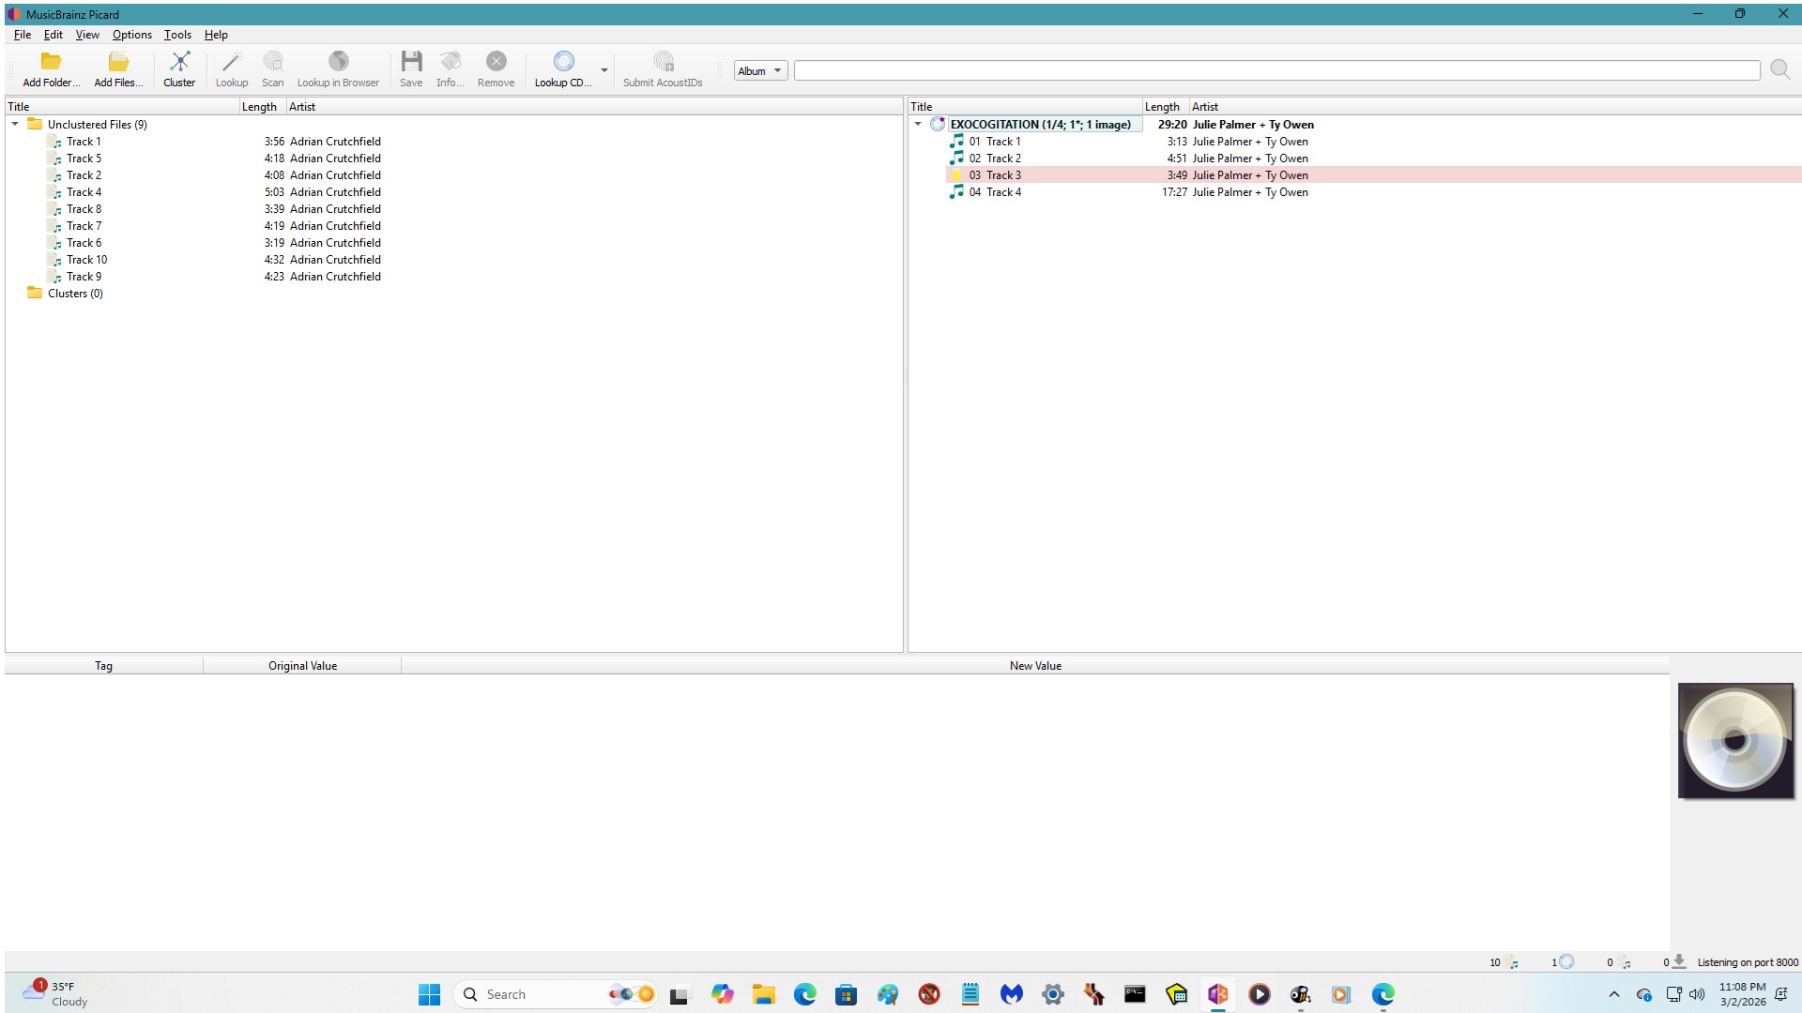
Task: Open the Tools menu
Action: pyautogui.click(x=177, y=35)
